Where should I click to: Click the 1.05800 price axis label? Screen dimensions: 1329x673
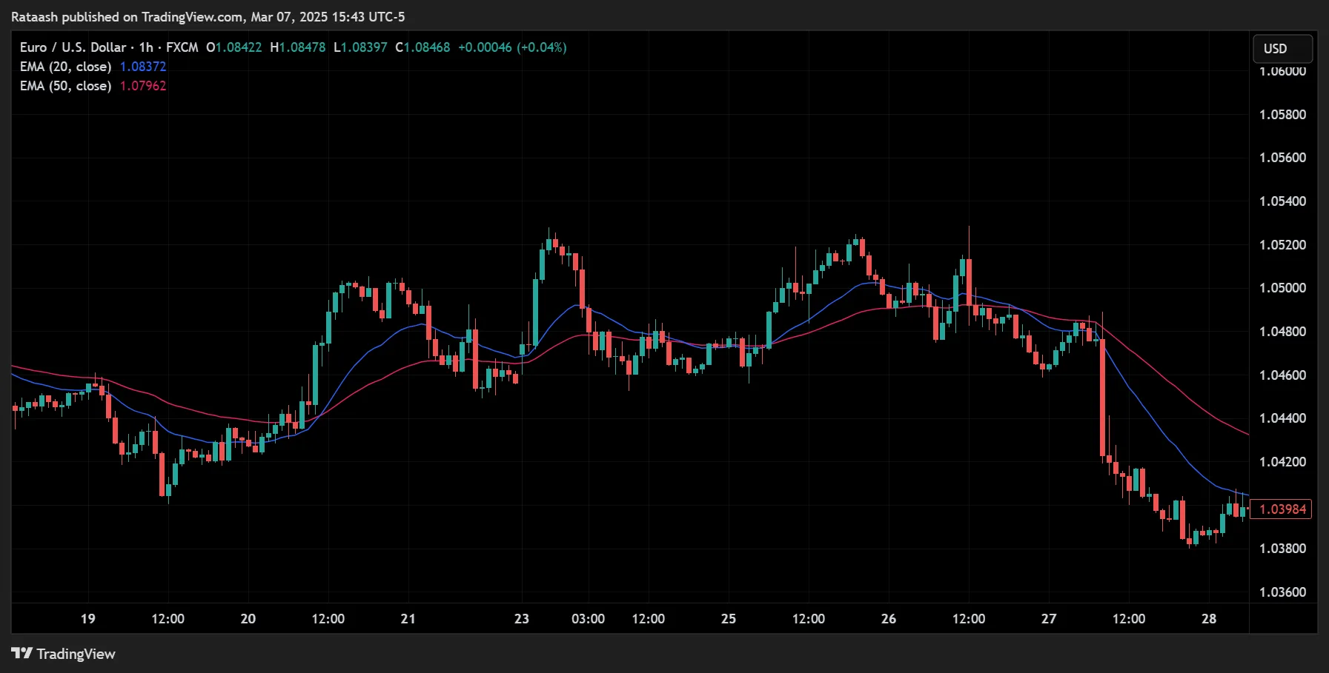click(x=1282, y=115)
